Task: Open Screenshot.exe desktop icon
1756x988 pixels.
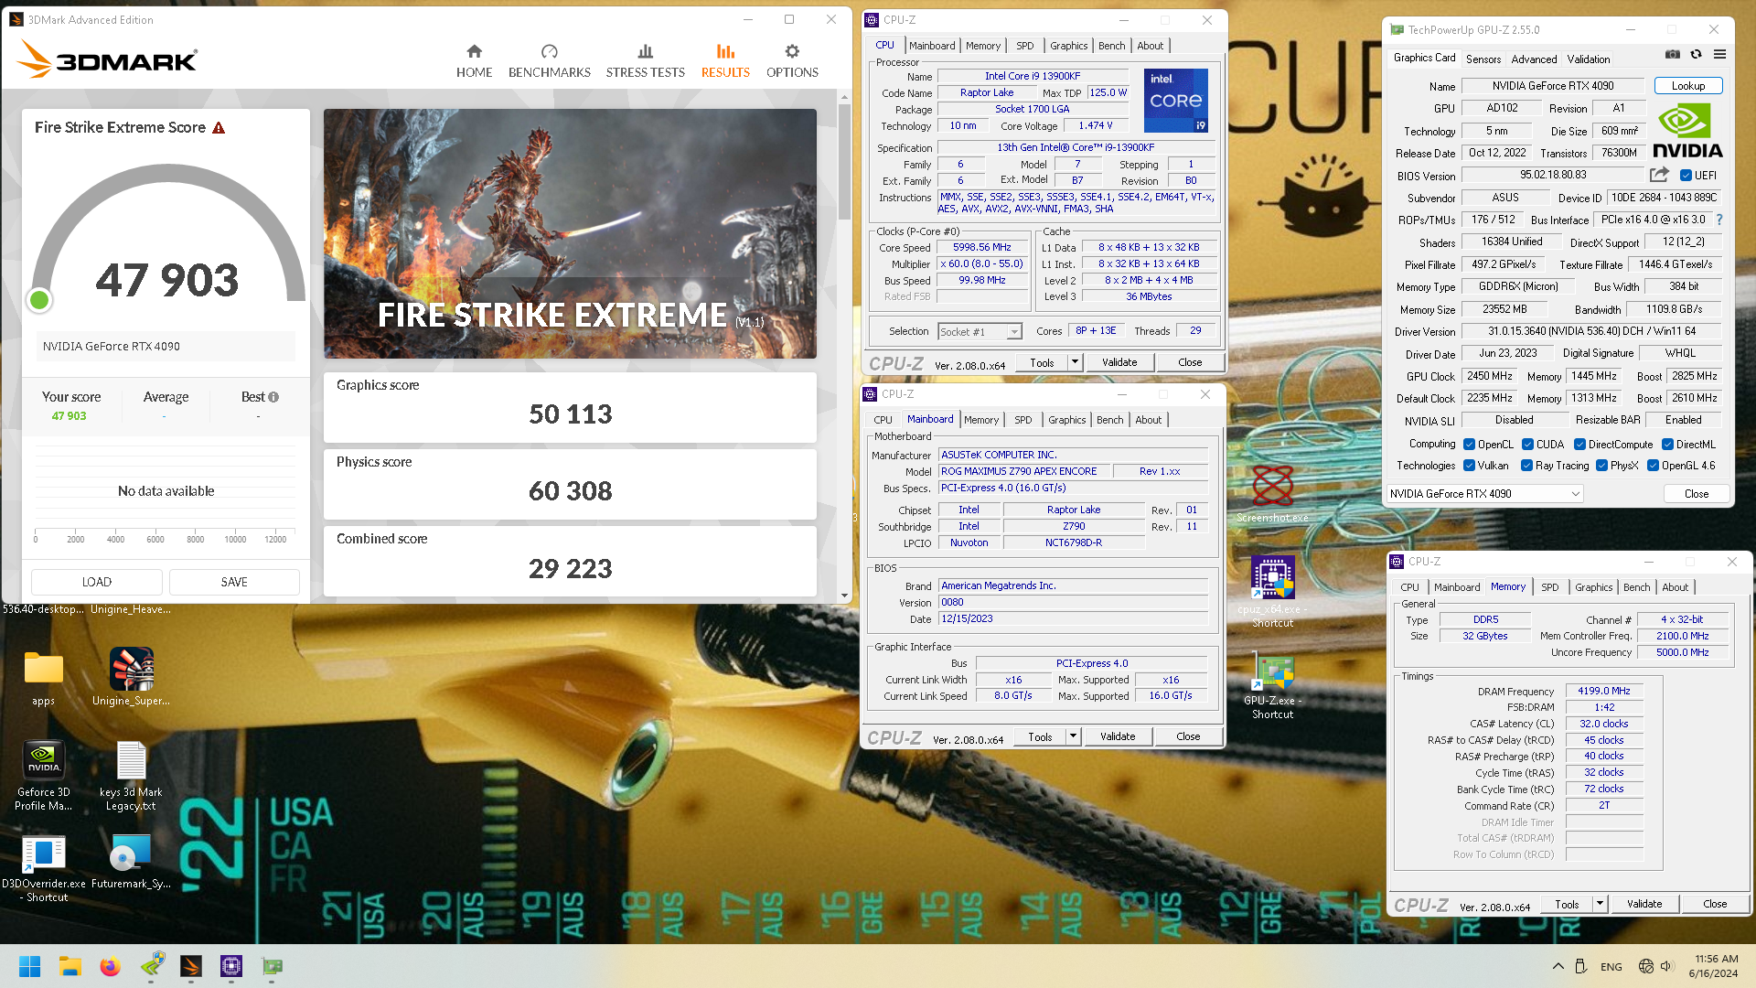Action: [1272, 494]
